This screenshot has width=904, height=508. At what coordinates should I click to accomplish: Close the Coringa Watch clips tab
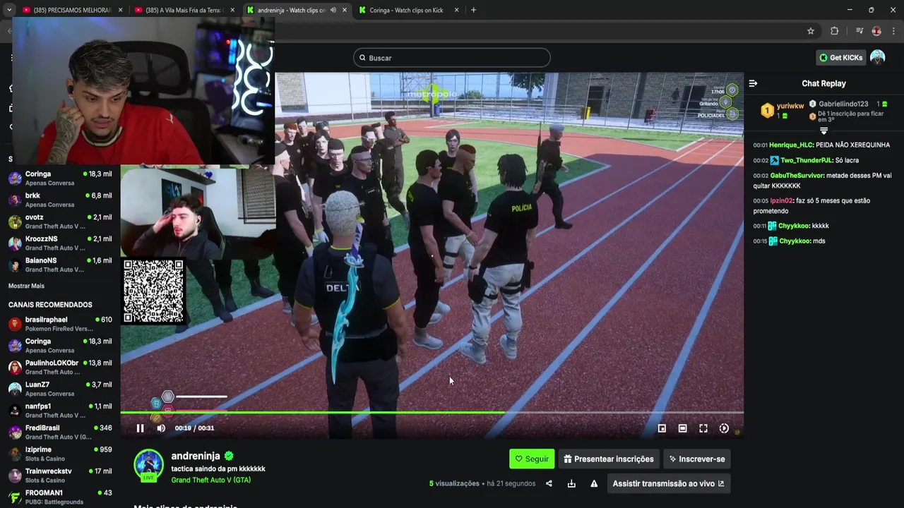point(456,10)
